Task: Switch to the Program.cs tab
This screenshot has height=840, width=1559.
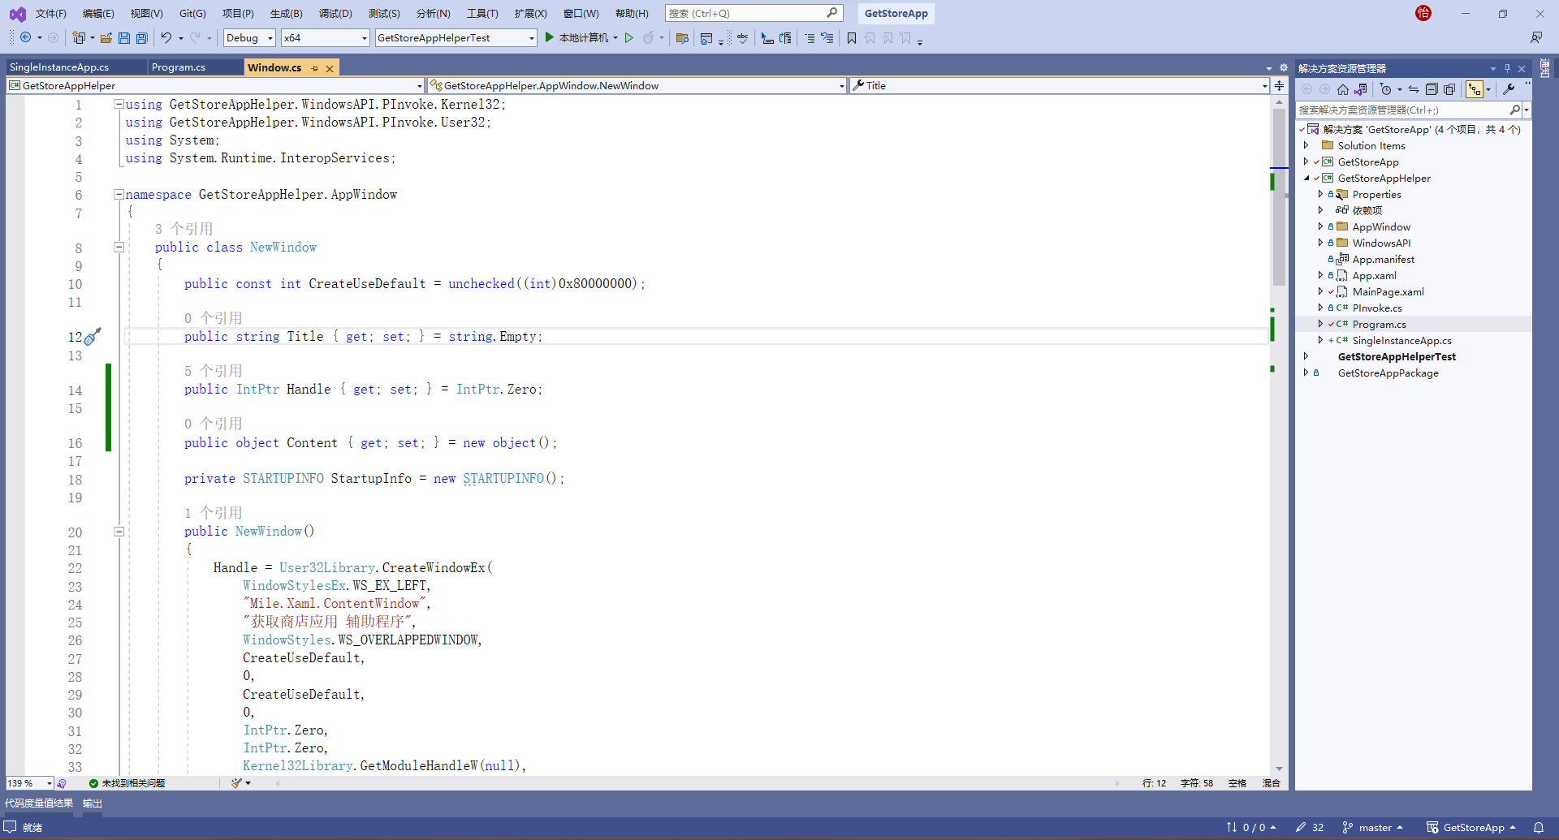Action: click(179, 67)
